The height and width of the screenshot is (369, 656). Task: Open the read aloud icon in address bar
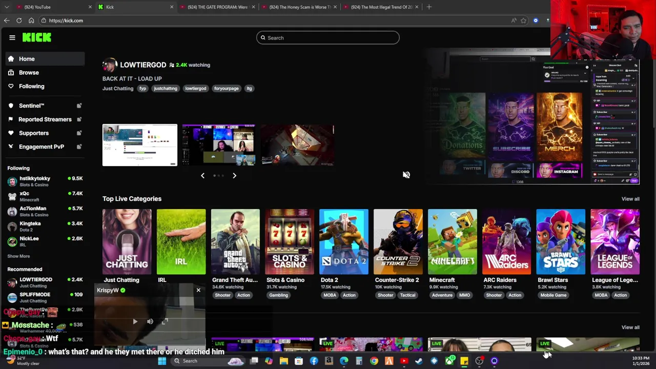(x=514, y=20)
